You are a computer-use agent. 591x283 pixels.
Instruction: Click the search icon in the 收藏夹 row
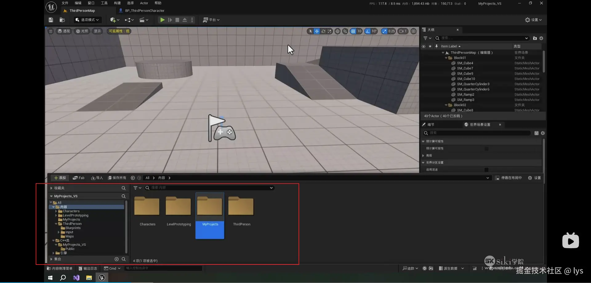(x=123, y=188)
